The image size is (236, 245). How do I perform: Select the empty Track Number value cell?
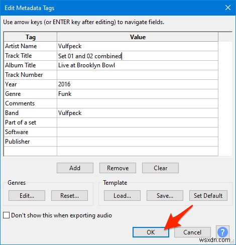[138, 75]
